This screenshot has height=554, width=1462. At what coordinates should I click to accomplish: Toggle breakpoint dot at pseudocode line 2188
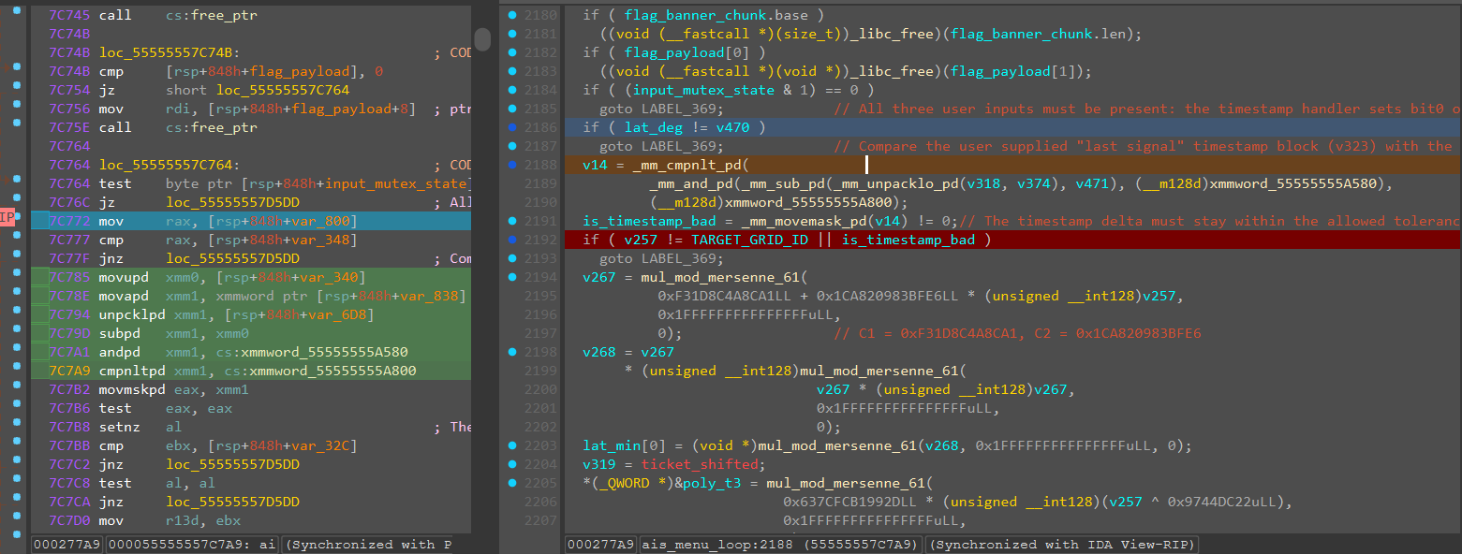click(511, 166)
